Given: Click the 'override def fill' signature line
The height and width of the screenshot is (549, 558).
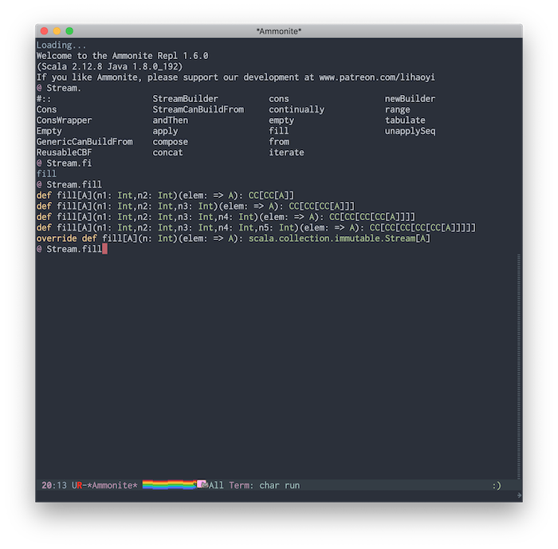Looking at the screenshot, I should pos(233,238).
